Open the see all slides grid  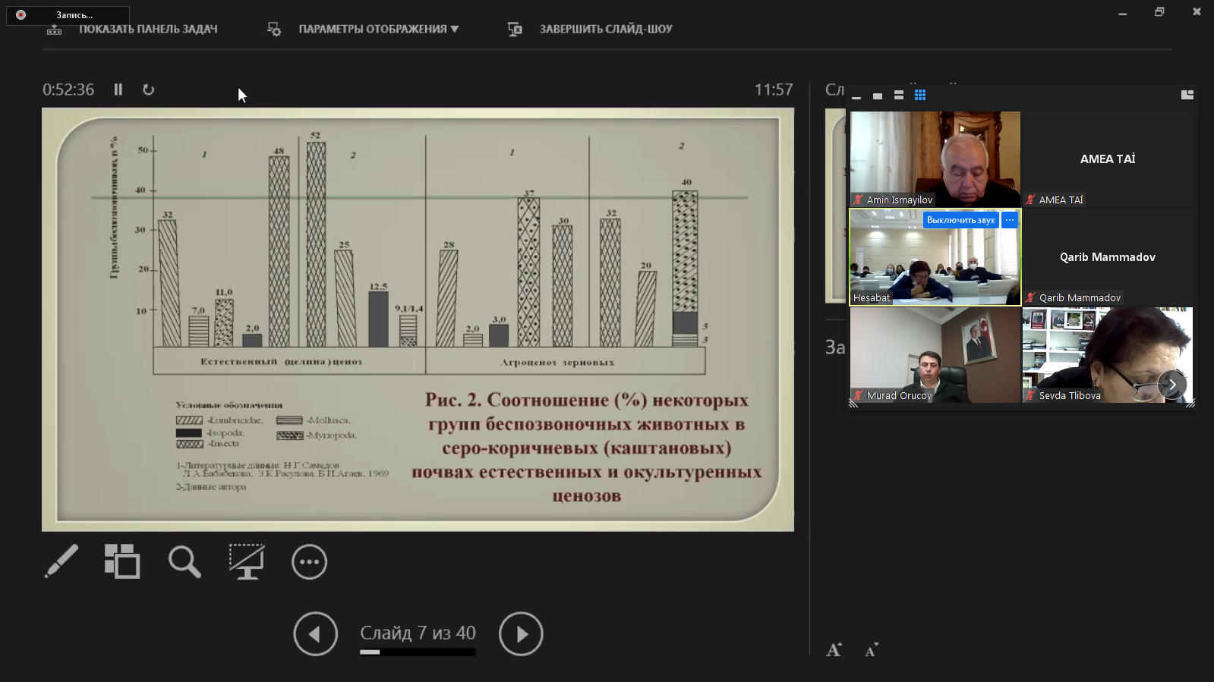point(122,561)
